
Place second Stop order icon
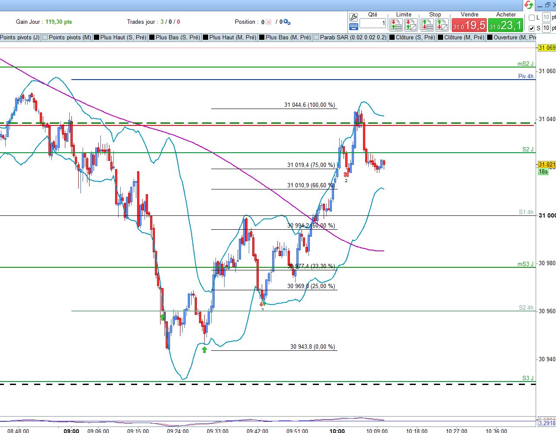[442, 25]
